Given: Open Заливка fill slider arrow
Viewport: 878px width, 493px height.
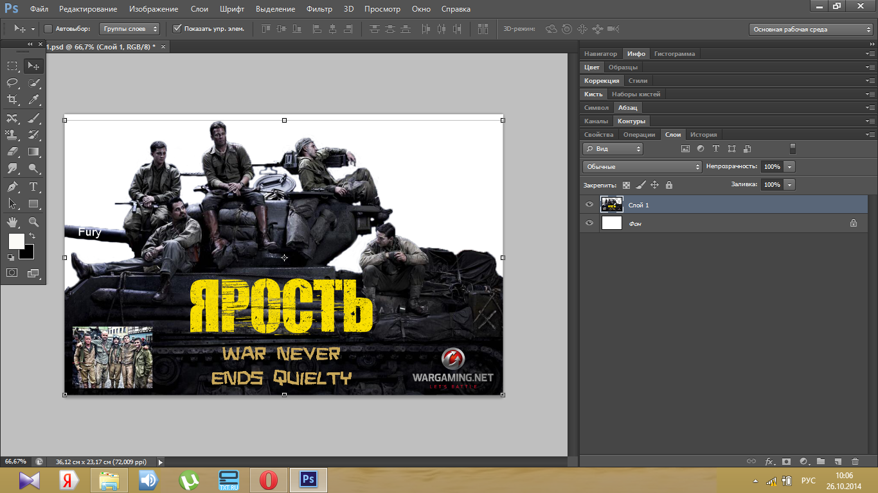Looking at the screenshot, I should click(x=789, y=185).
